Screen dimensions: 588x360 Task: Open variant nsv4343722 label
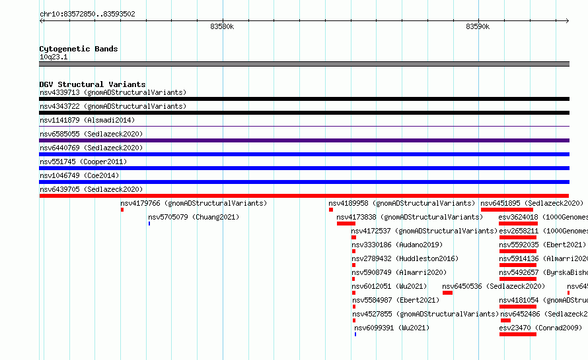point(113,106)
